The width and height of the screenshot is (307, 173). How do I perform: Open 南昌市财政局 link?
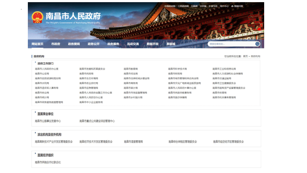pos(175,74)
